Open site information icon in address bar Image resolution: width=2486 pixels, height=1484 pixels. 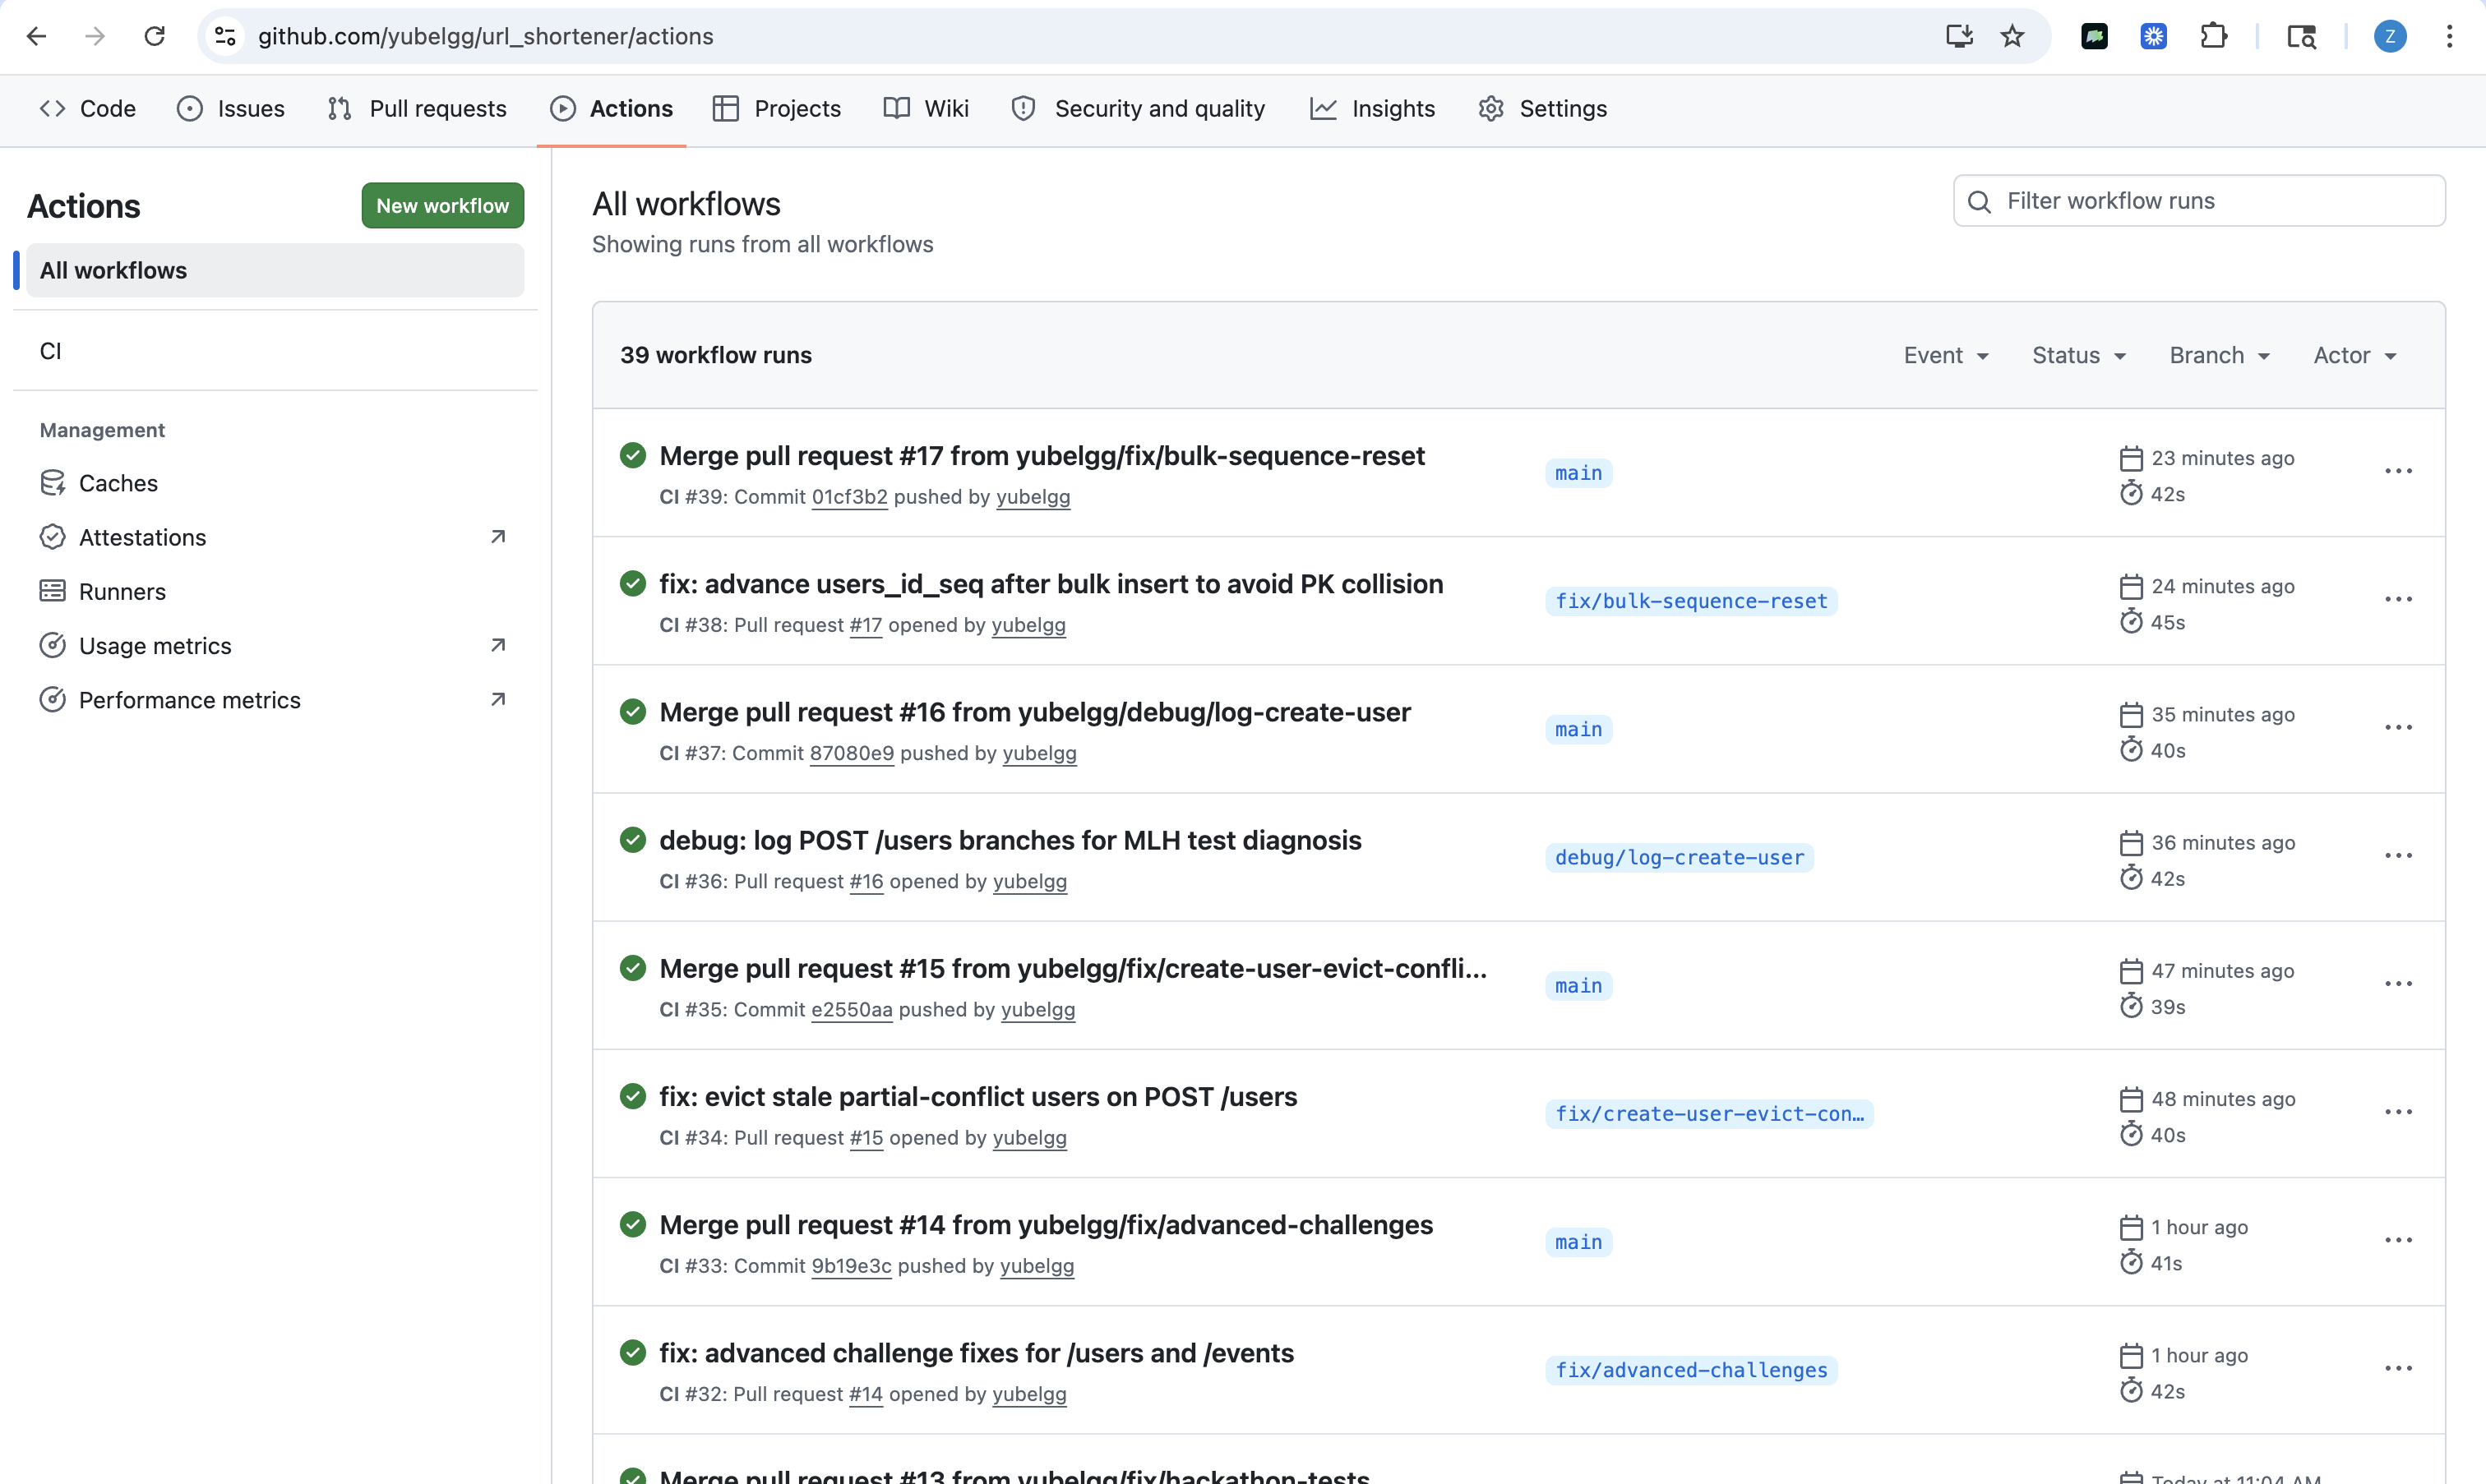226,37
